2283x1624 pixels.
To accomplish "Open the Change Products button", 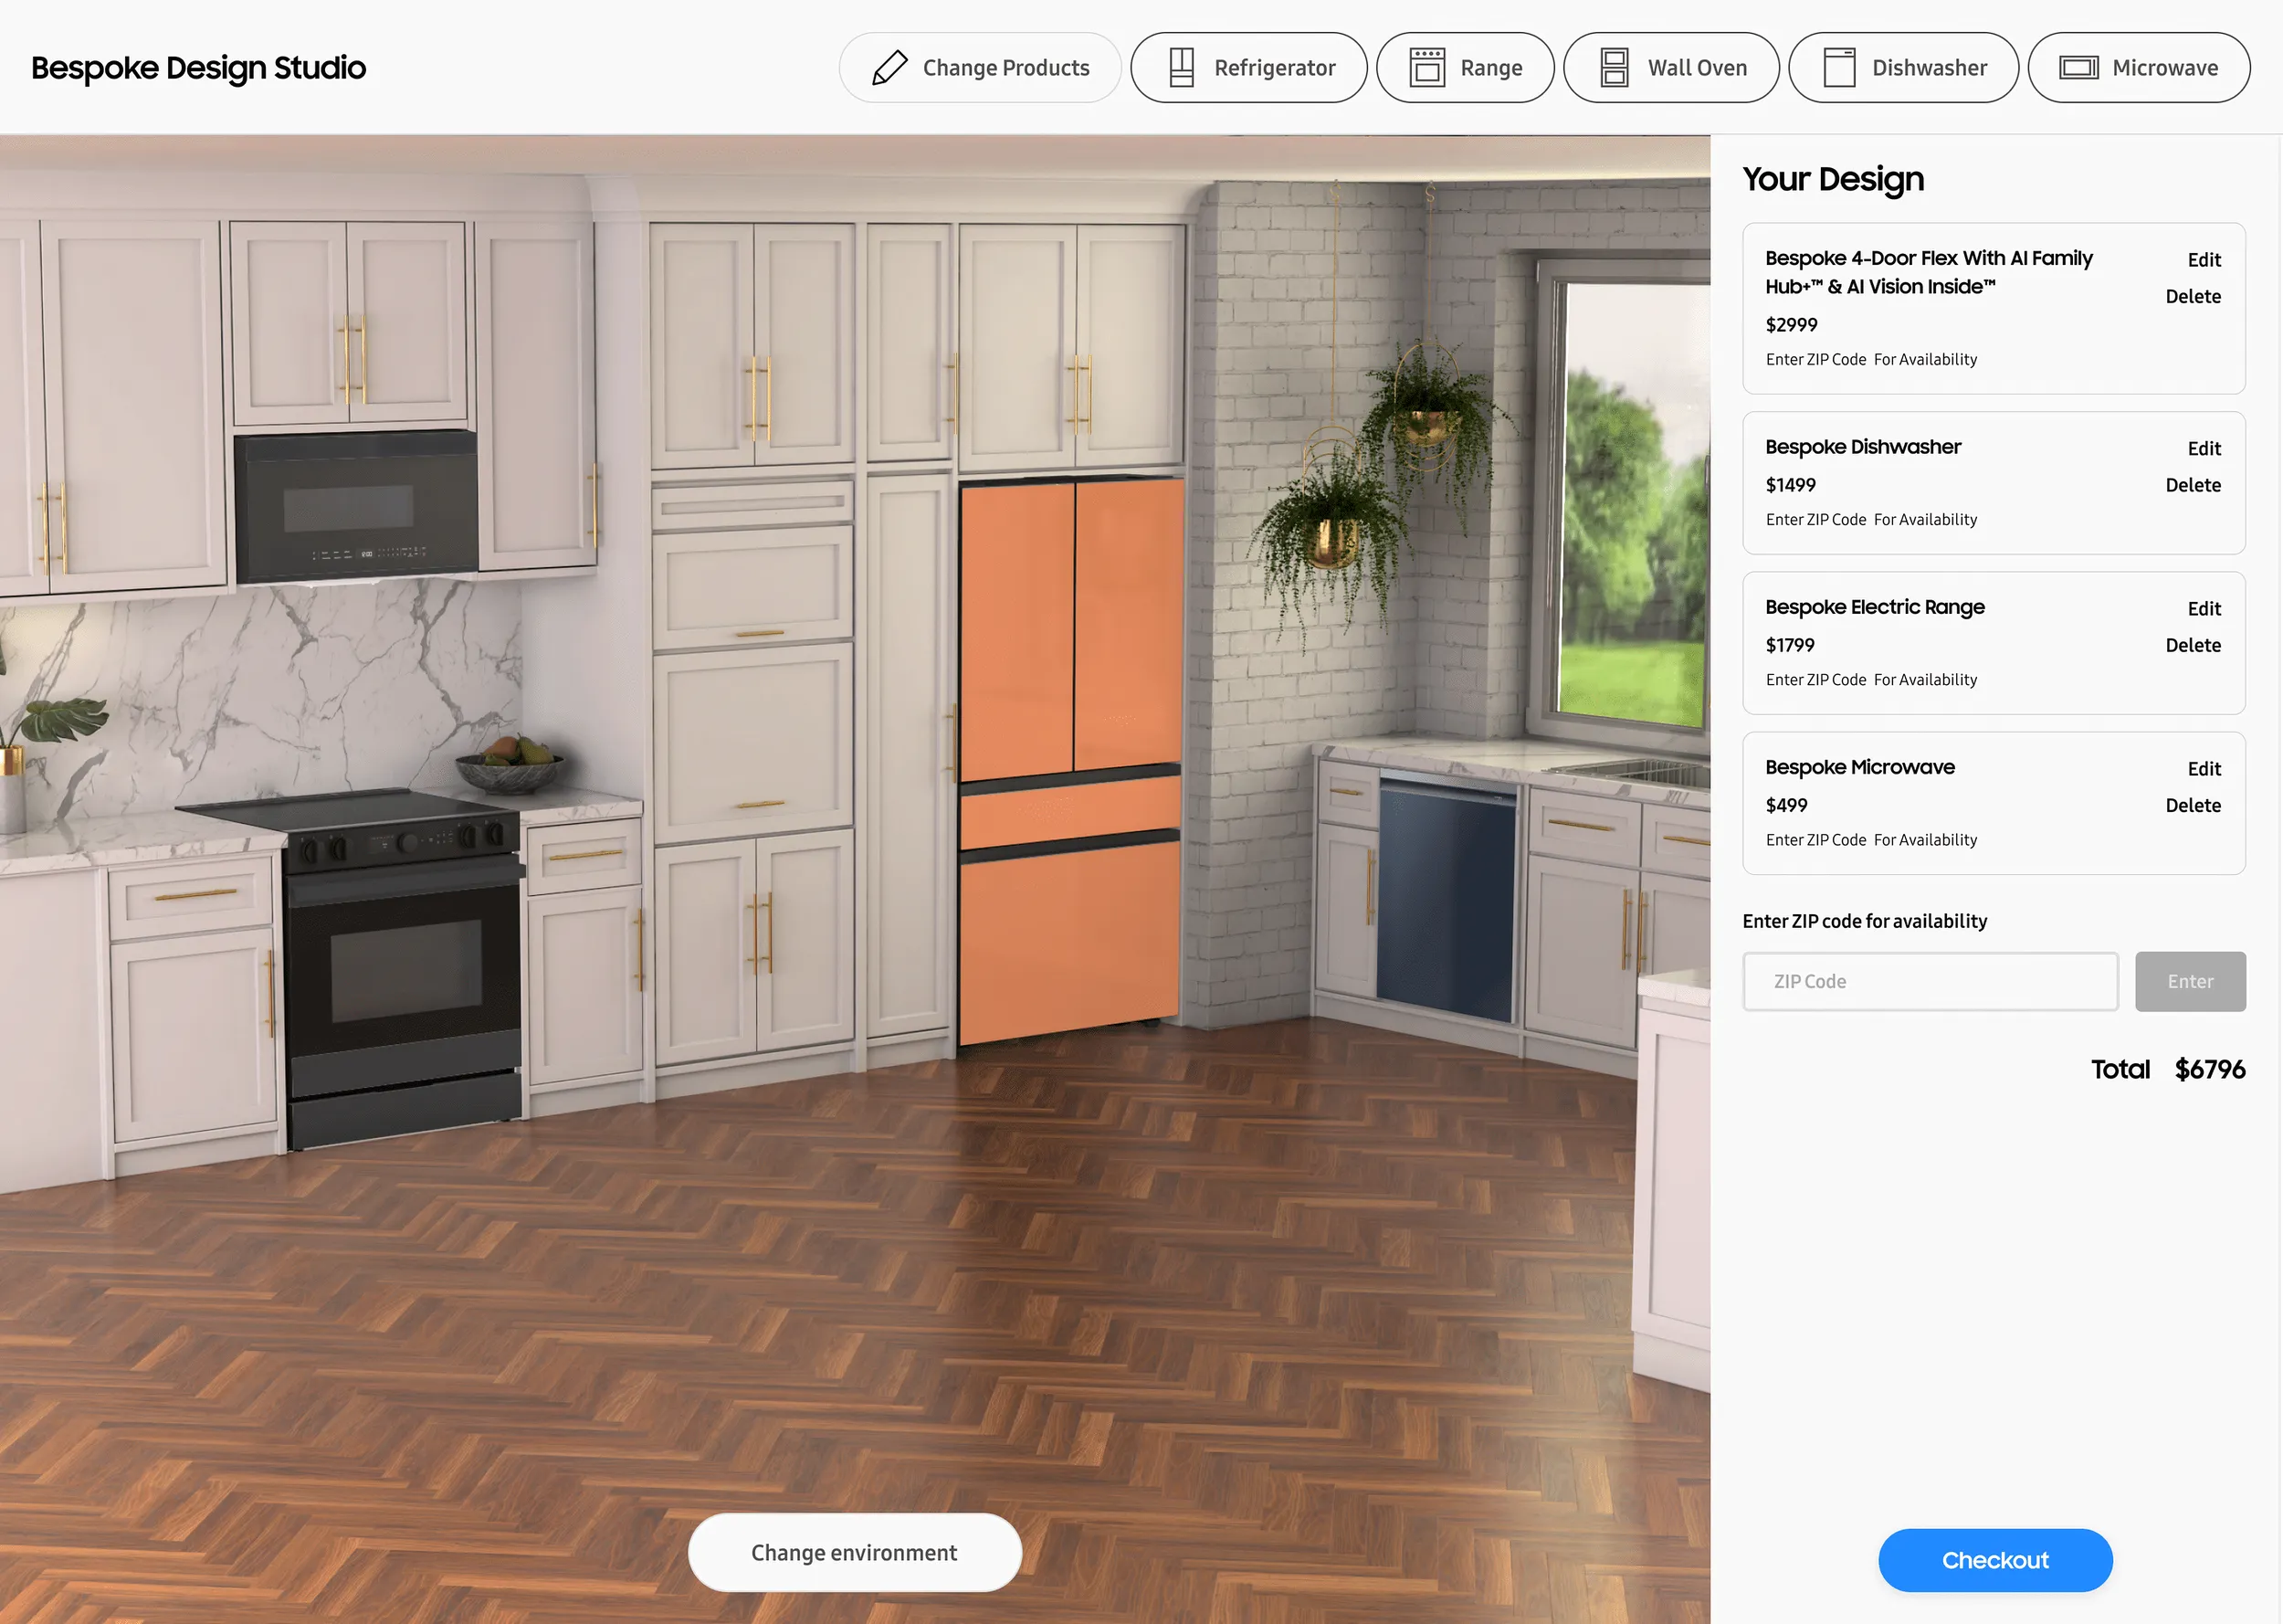I will click(x=980, y=68).
